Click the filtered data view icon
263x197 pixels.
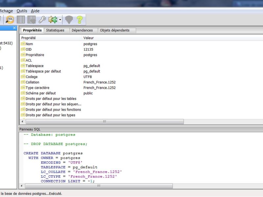32,20
